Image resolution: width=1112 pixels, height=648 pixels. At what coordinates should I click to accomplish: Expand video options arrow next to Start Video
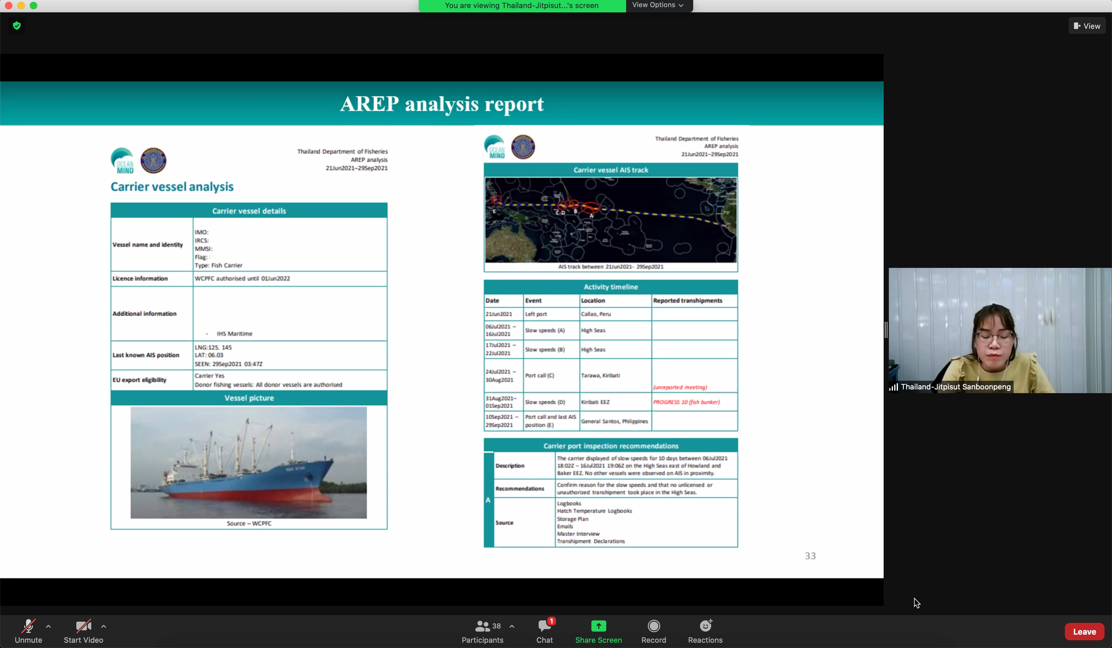click(104, 626)
